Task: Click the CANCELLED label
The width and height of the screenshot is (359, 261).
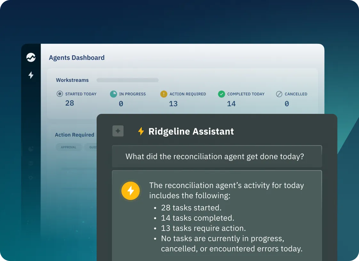Action: (x=296, y=94)
